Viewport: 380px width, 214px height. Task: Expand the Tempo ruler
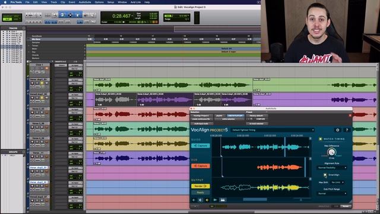pyautogui.click(x=29, y=46)
